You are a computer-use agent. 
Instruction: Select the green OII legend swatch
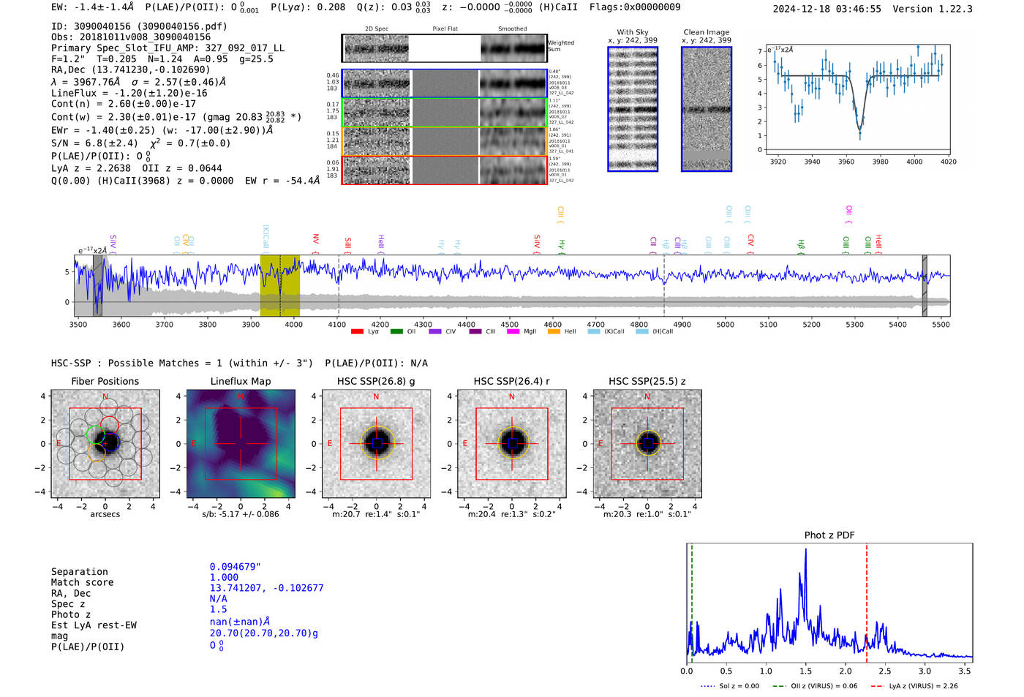coord(396,332)
